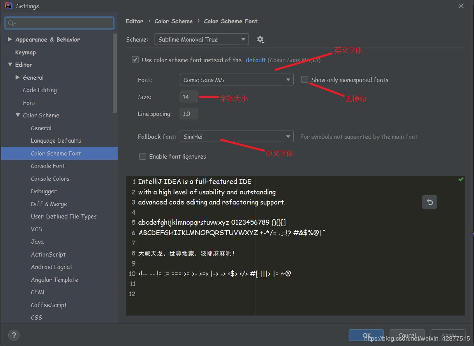Select Debugger color settings

44,191
